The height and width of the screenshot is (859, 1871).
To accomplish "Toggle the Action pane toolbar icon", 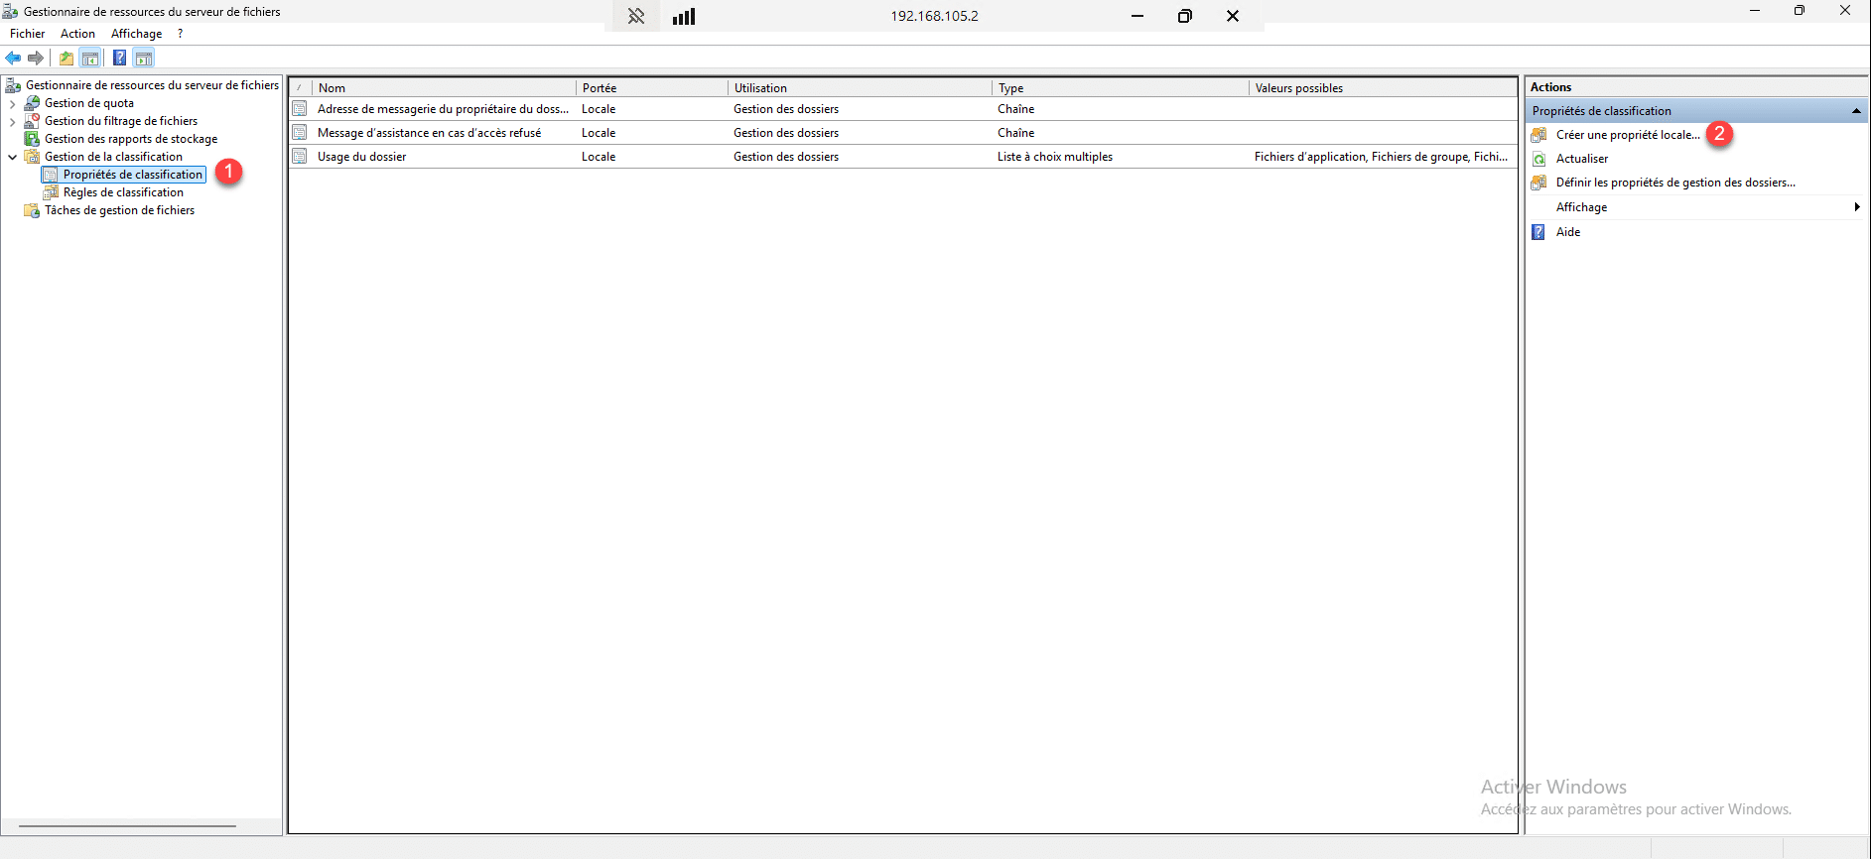I will 144,58.
